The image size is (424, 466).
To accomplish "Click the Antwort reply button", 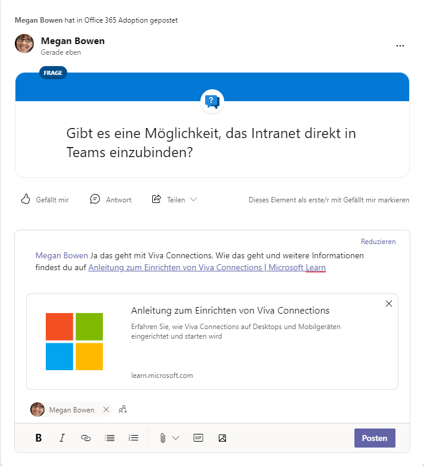I will [x=111, y=200].
